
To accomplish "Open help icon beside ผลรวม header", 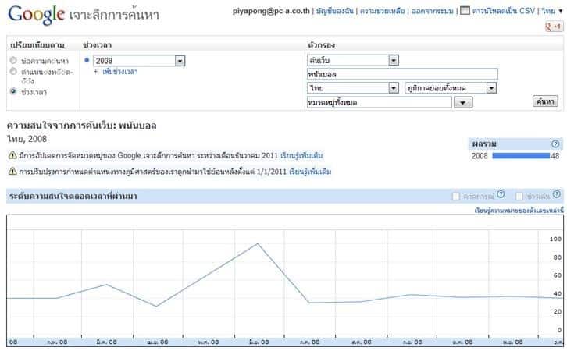I will click(x=555, y=144).
